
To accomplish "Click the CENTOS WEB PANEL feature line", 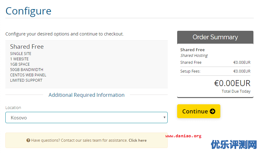I will pyautogui.click(x=28, y=75).
